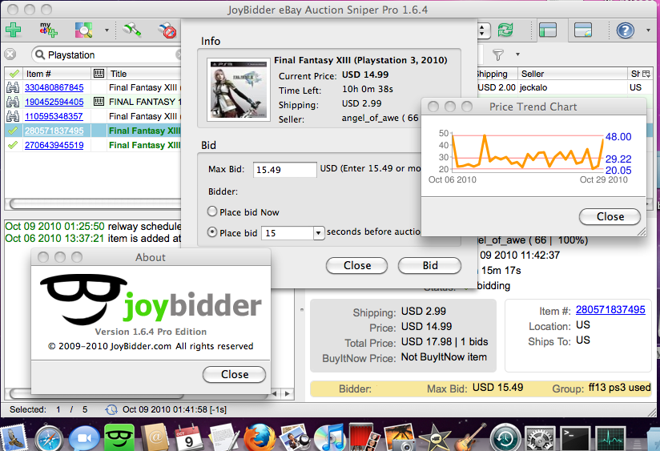Click the item number link 280571837495 in details
660x451 pixels.
610,309
